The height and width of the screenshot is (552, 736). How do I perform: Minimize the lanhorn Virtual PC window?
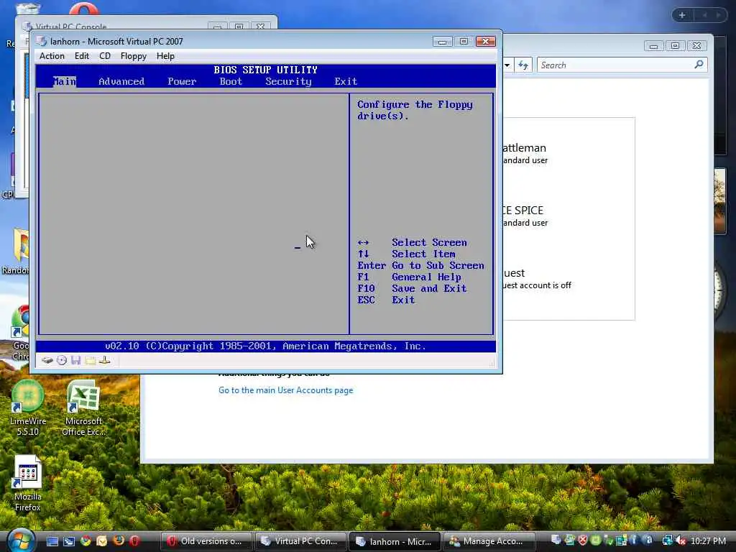point(442,42)
